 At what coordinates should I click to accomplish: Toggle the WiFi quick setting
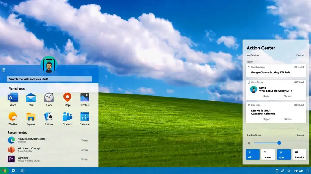pos(252,154)
